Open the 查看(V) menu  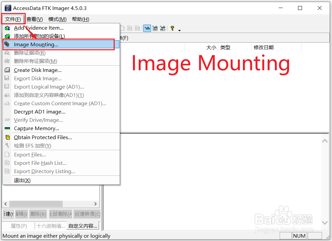(35, 19)
